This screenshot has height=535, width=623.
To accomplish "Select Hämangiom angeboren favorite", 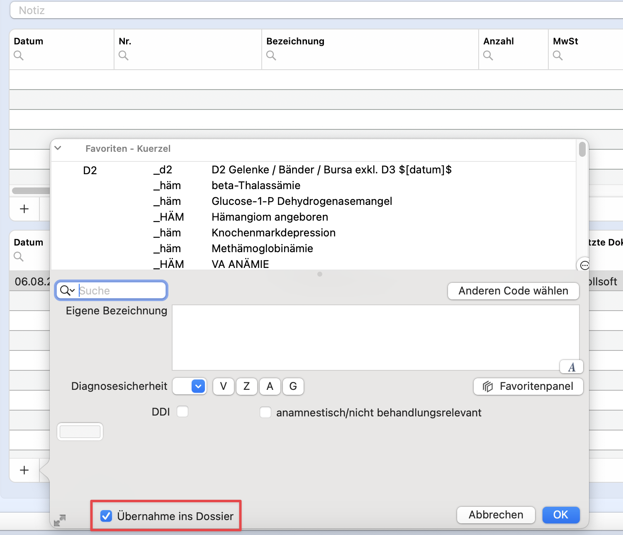I will (270, 217).
